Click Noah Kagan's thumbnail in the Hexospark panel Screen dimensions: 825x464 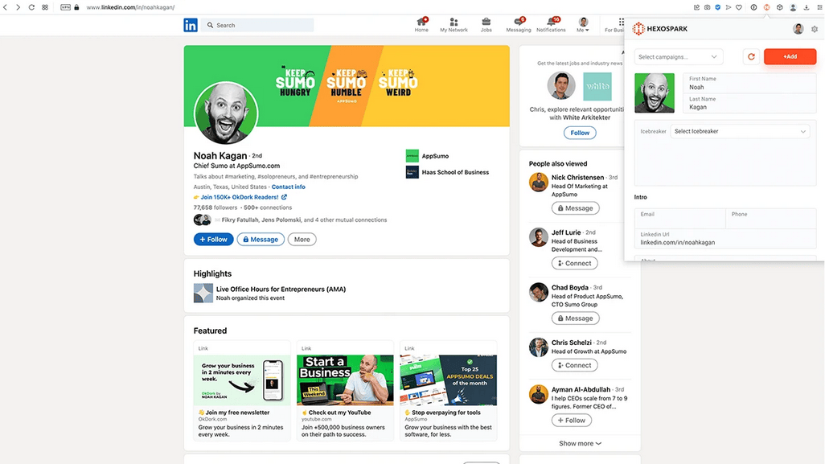tap(655, 92)
